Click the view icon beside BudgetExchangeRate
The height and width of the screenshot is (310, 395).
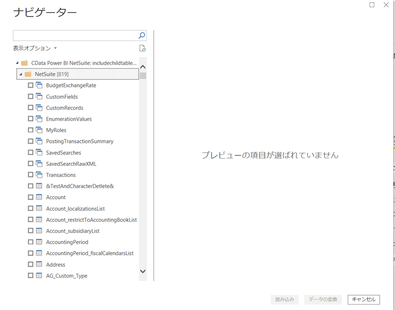coord(39,85)
